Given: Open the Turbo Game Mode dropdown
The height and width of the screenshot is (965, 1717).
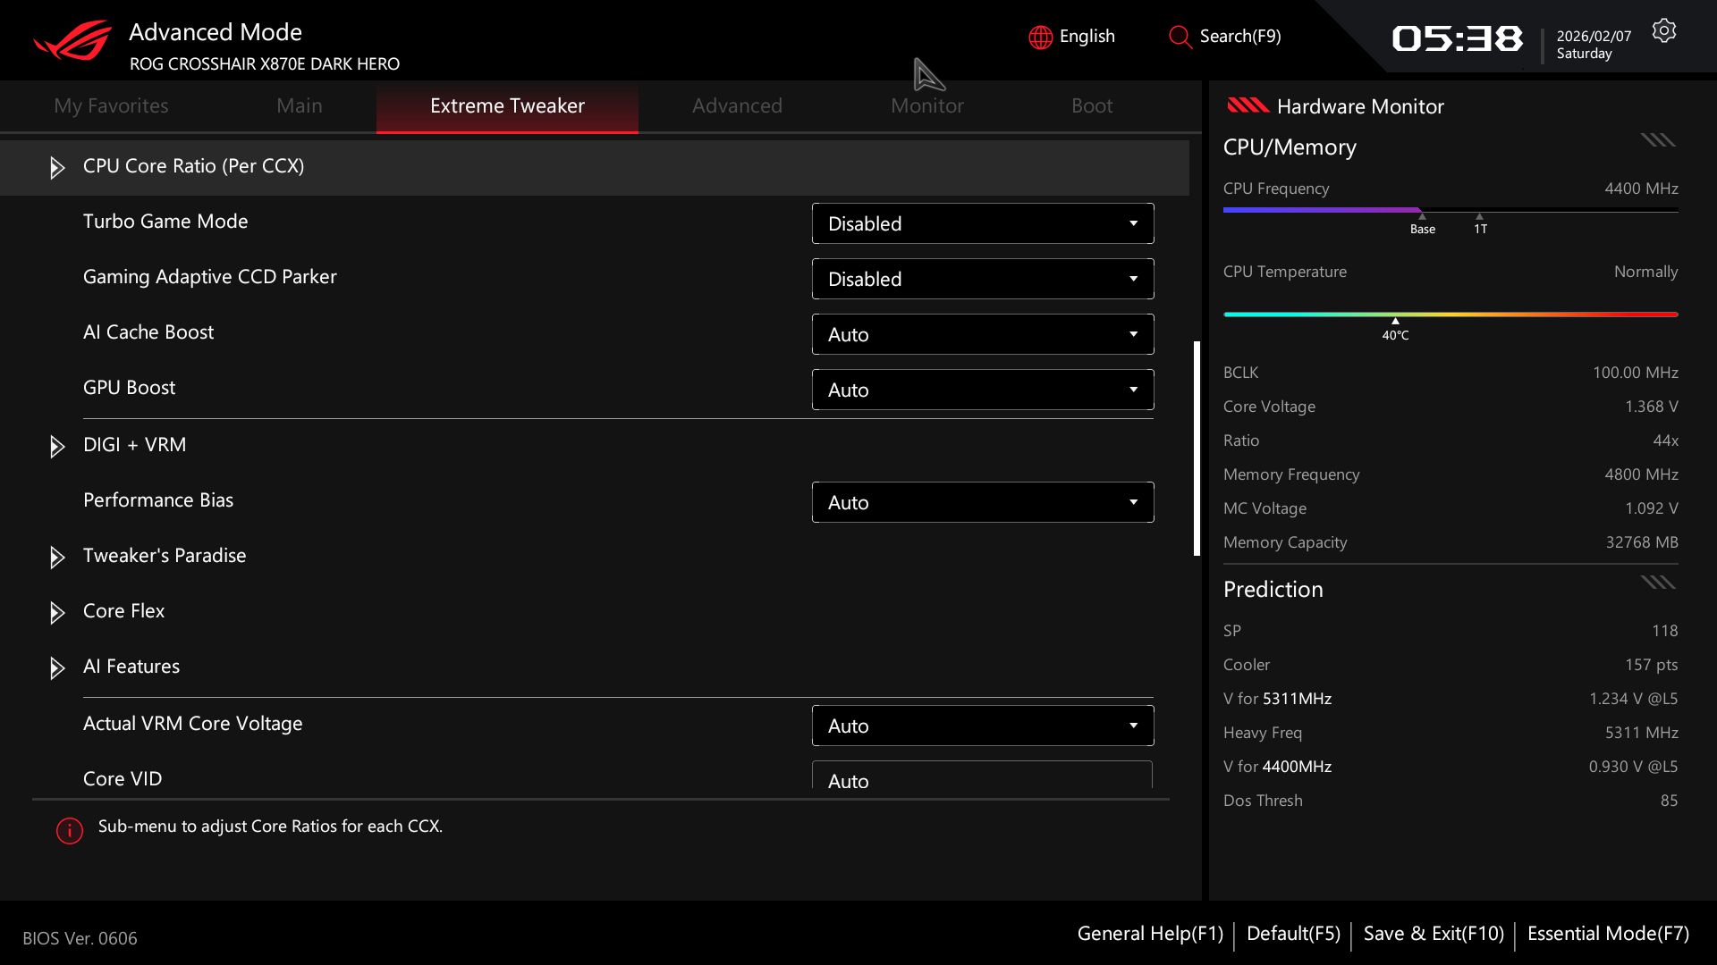Looking at the screenshot, I should (982, 223).
